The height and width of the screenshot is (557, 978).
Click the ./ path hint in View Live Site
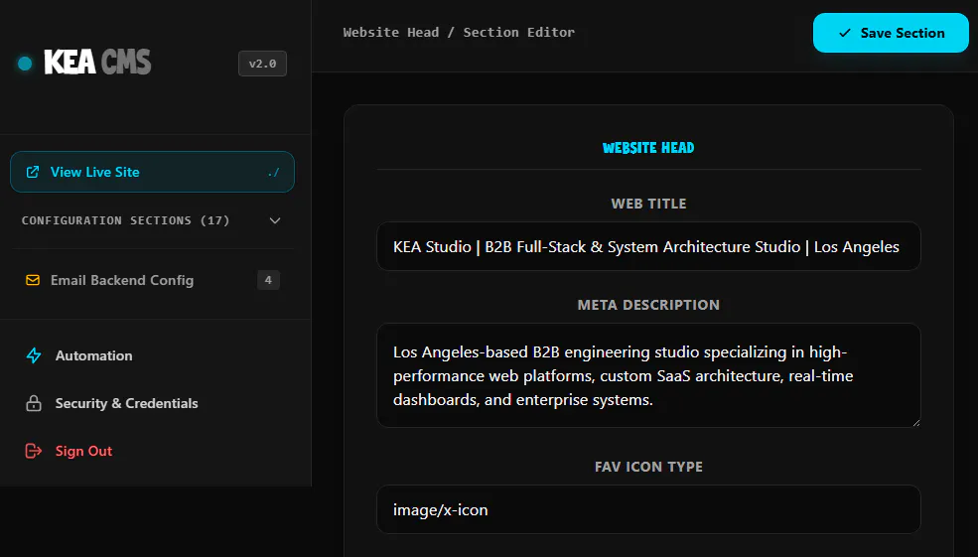click(x=273, y=172)
